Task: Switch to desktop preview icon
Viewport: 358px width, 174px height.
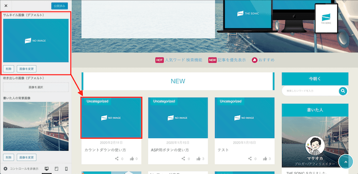Action: (x=47, y=169)
